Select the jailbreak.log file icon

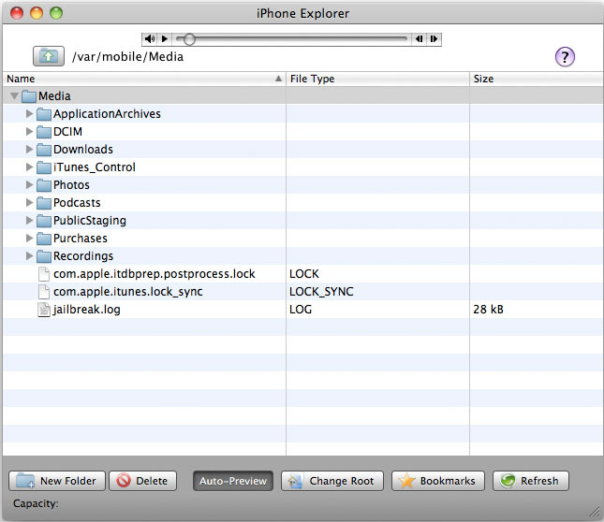coord(44,310)
